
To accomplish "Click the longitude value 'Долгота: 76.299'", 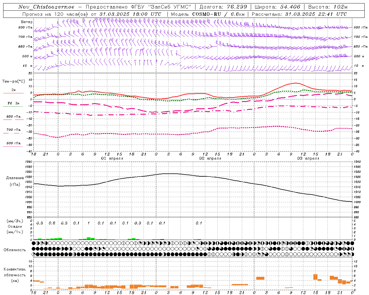I will (x=223, y=7).
